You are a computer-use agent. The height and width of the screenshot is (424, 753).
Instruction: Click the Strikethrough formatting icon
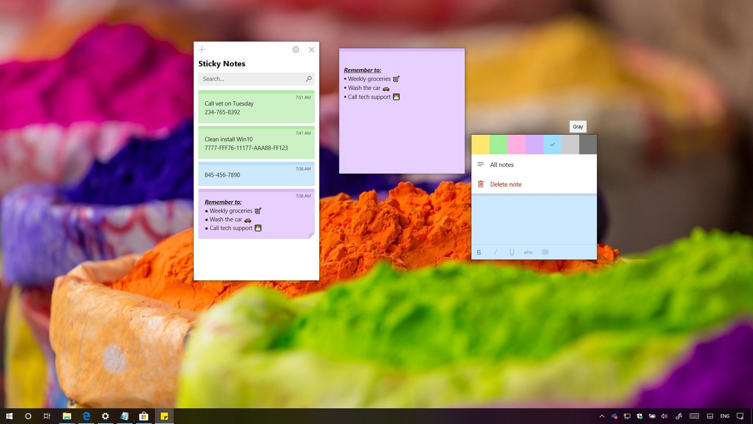coord(528,252)
